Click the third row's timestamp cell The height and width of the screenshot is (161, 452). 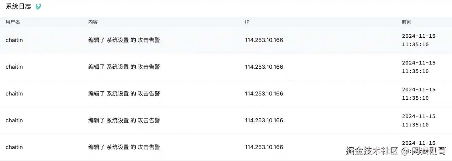[x=418, y=94]
